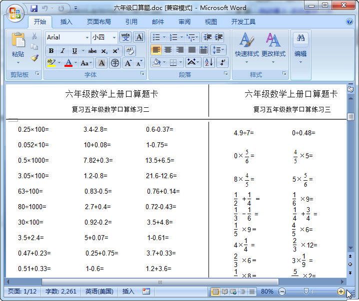The width and height of the screenshot is (359, 301).
Task: Expand the numbered list dropdown arrow
Action: [182, 37]
